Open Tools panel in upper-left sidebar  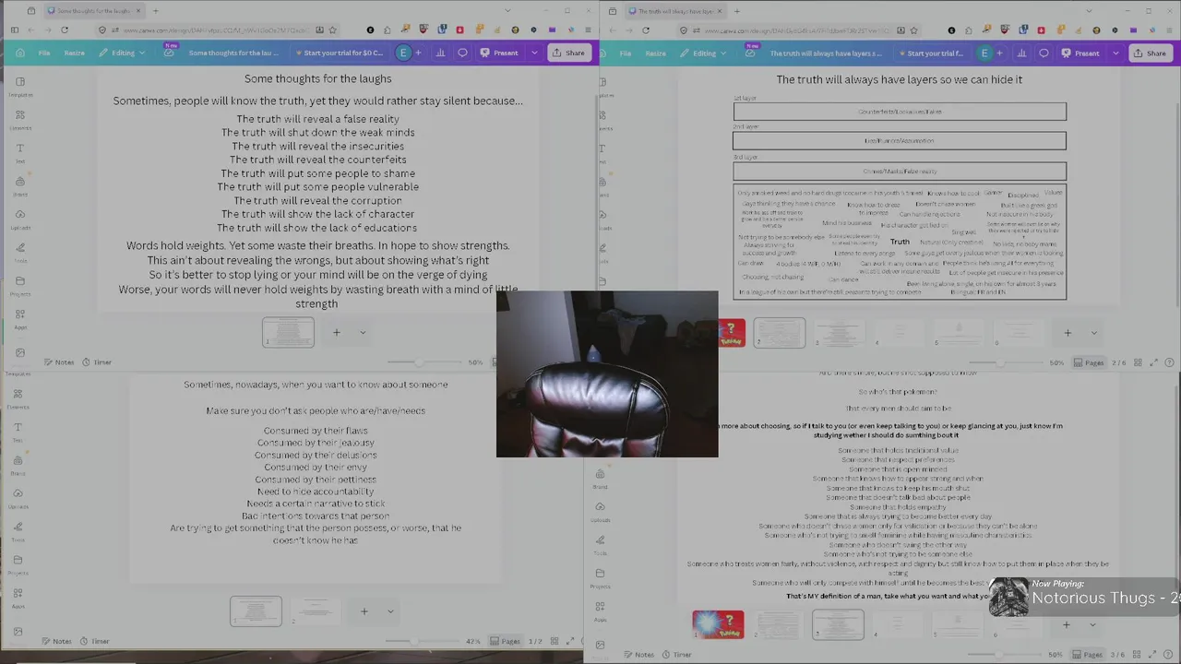pyautogui.click(x=20, y=252)
